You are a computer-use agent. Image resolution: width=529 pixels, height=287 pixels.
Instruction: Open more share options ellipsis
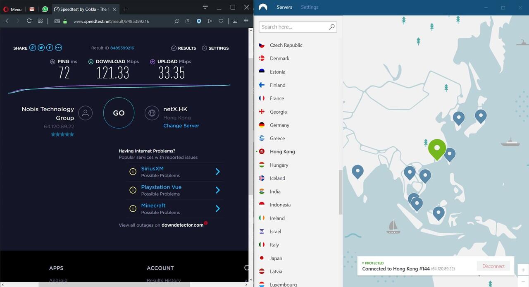click(58, 48)
